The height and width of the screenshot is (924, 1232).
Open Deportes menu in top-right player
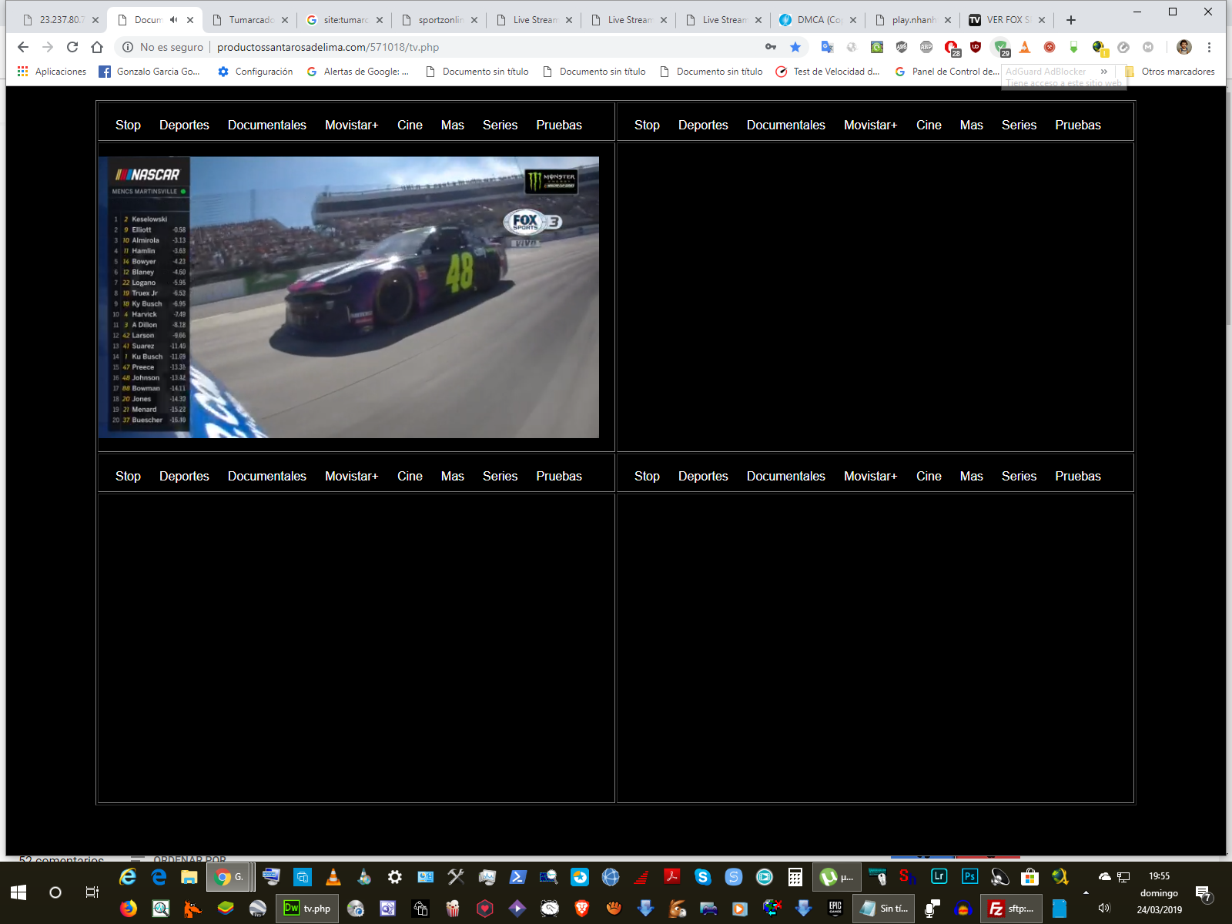coord(702,125)
